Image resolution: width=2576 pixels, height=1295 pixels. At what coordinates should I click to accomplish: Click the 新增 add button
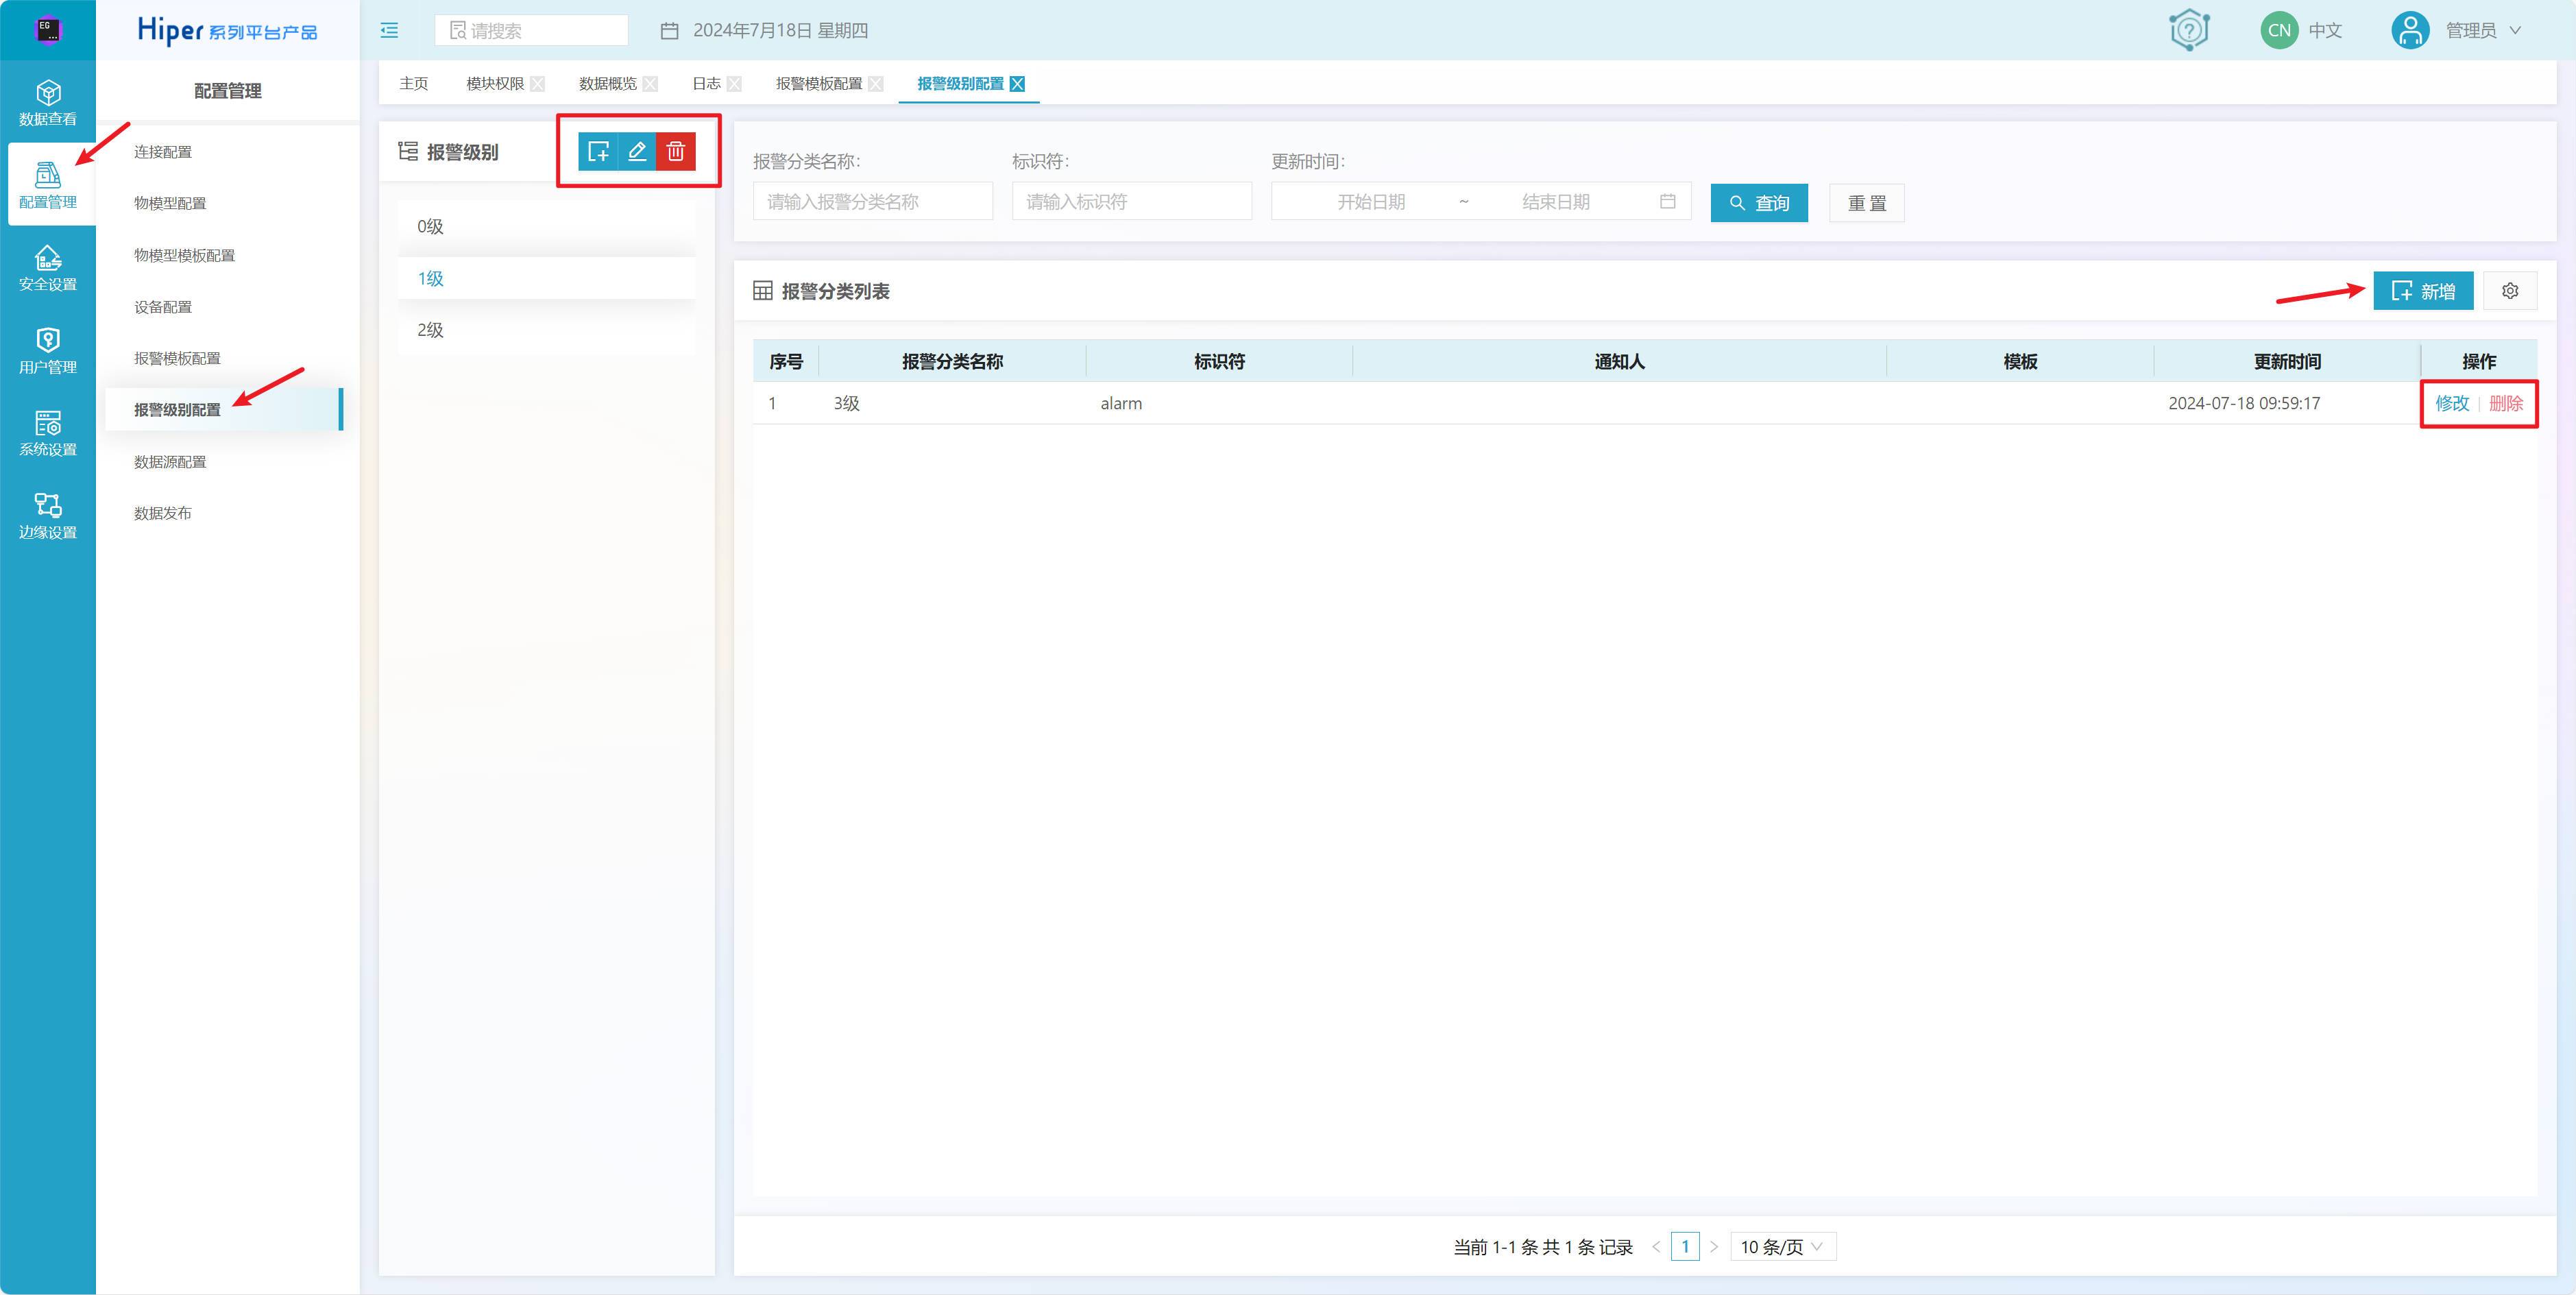[2423, 291]
